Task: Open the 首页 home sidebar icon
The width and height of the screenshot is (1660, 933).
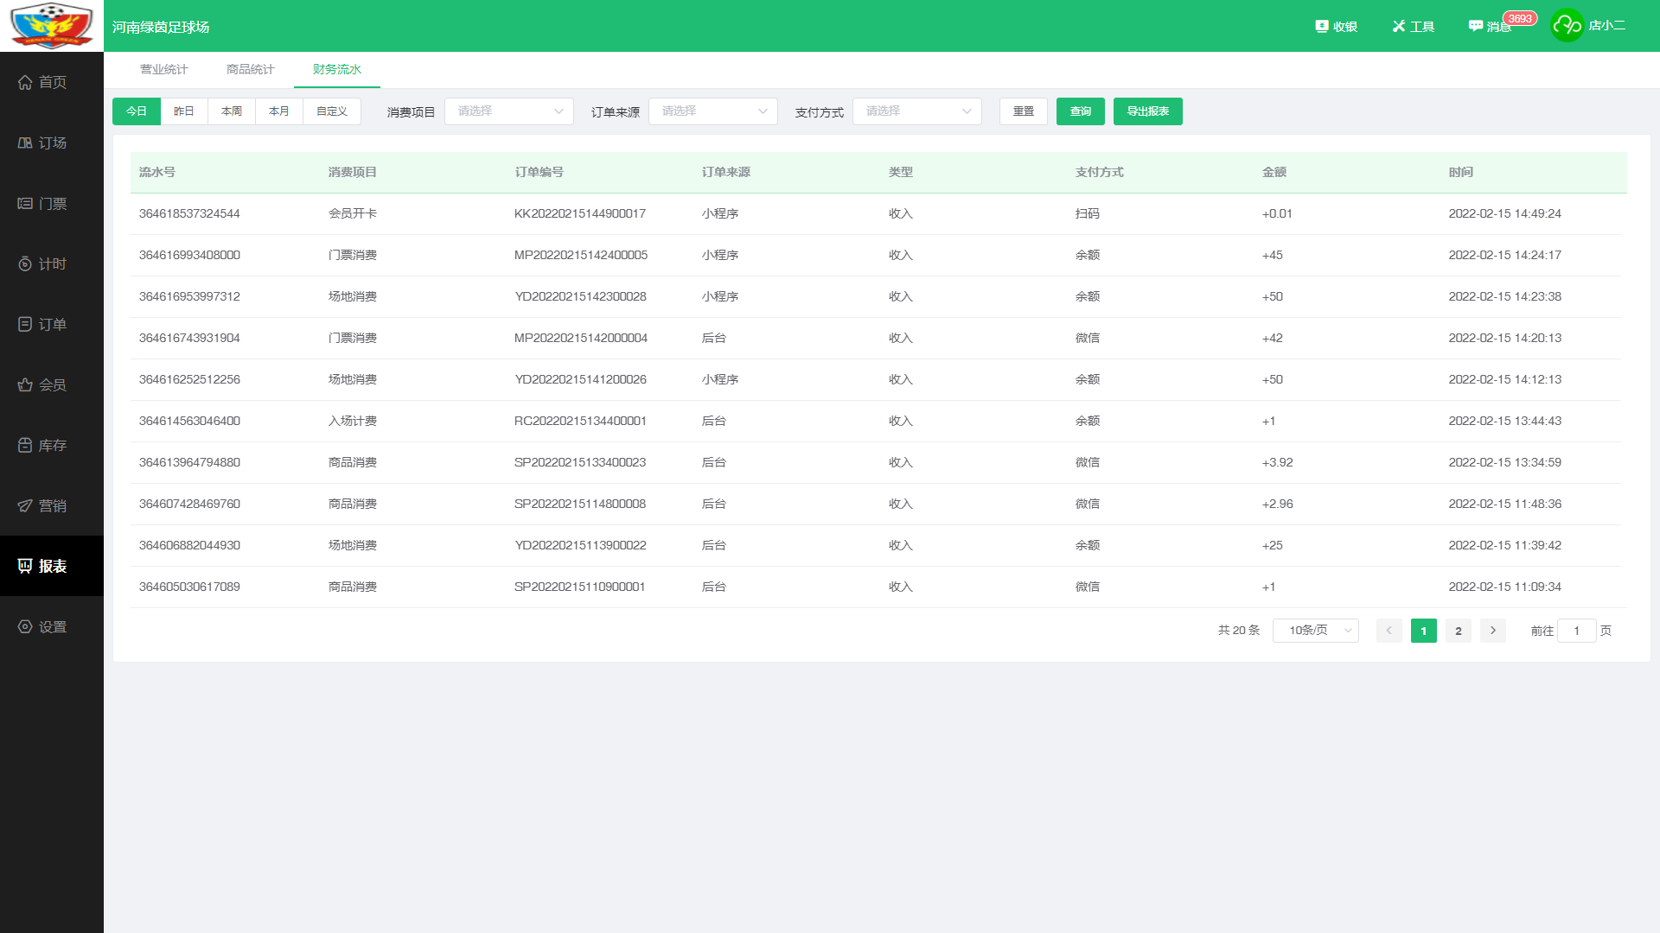Action: tap(25, 82)
